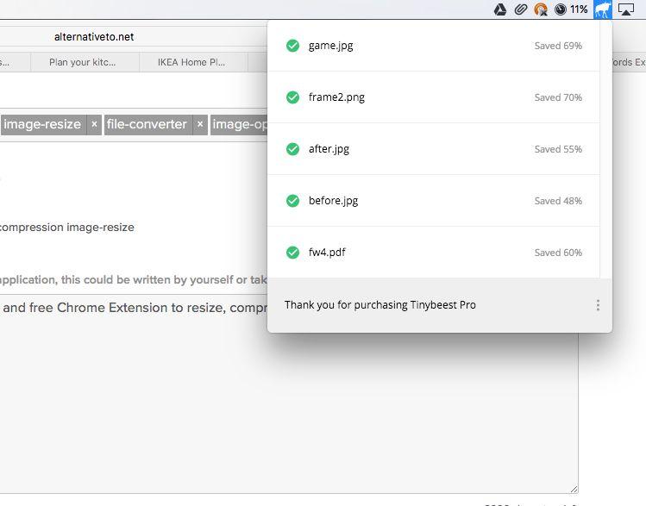
Task: Select the game.jpg file name
Action: point(331,46)
